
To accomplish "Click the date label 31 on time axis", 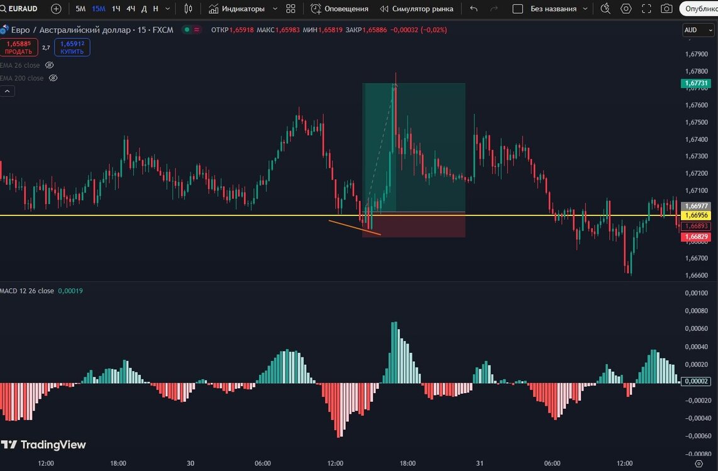I will pyautogui.click(x=480, y=463).
